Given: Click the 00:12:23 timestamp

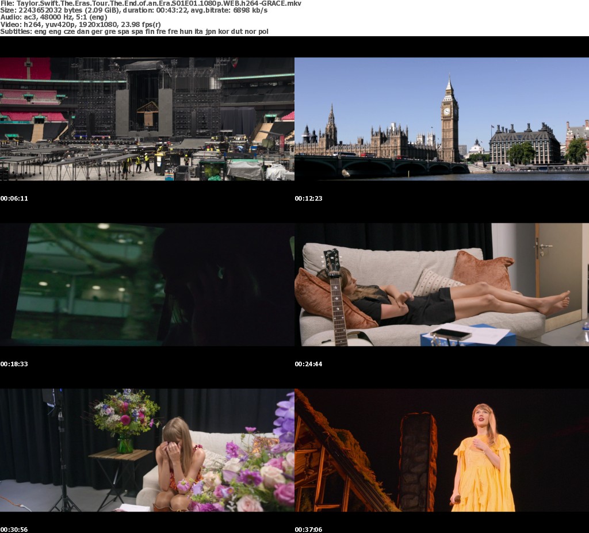Looking at the screenshot, I should coord(309,198).
